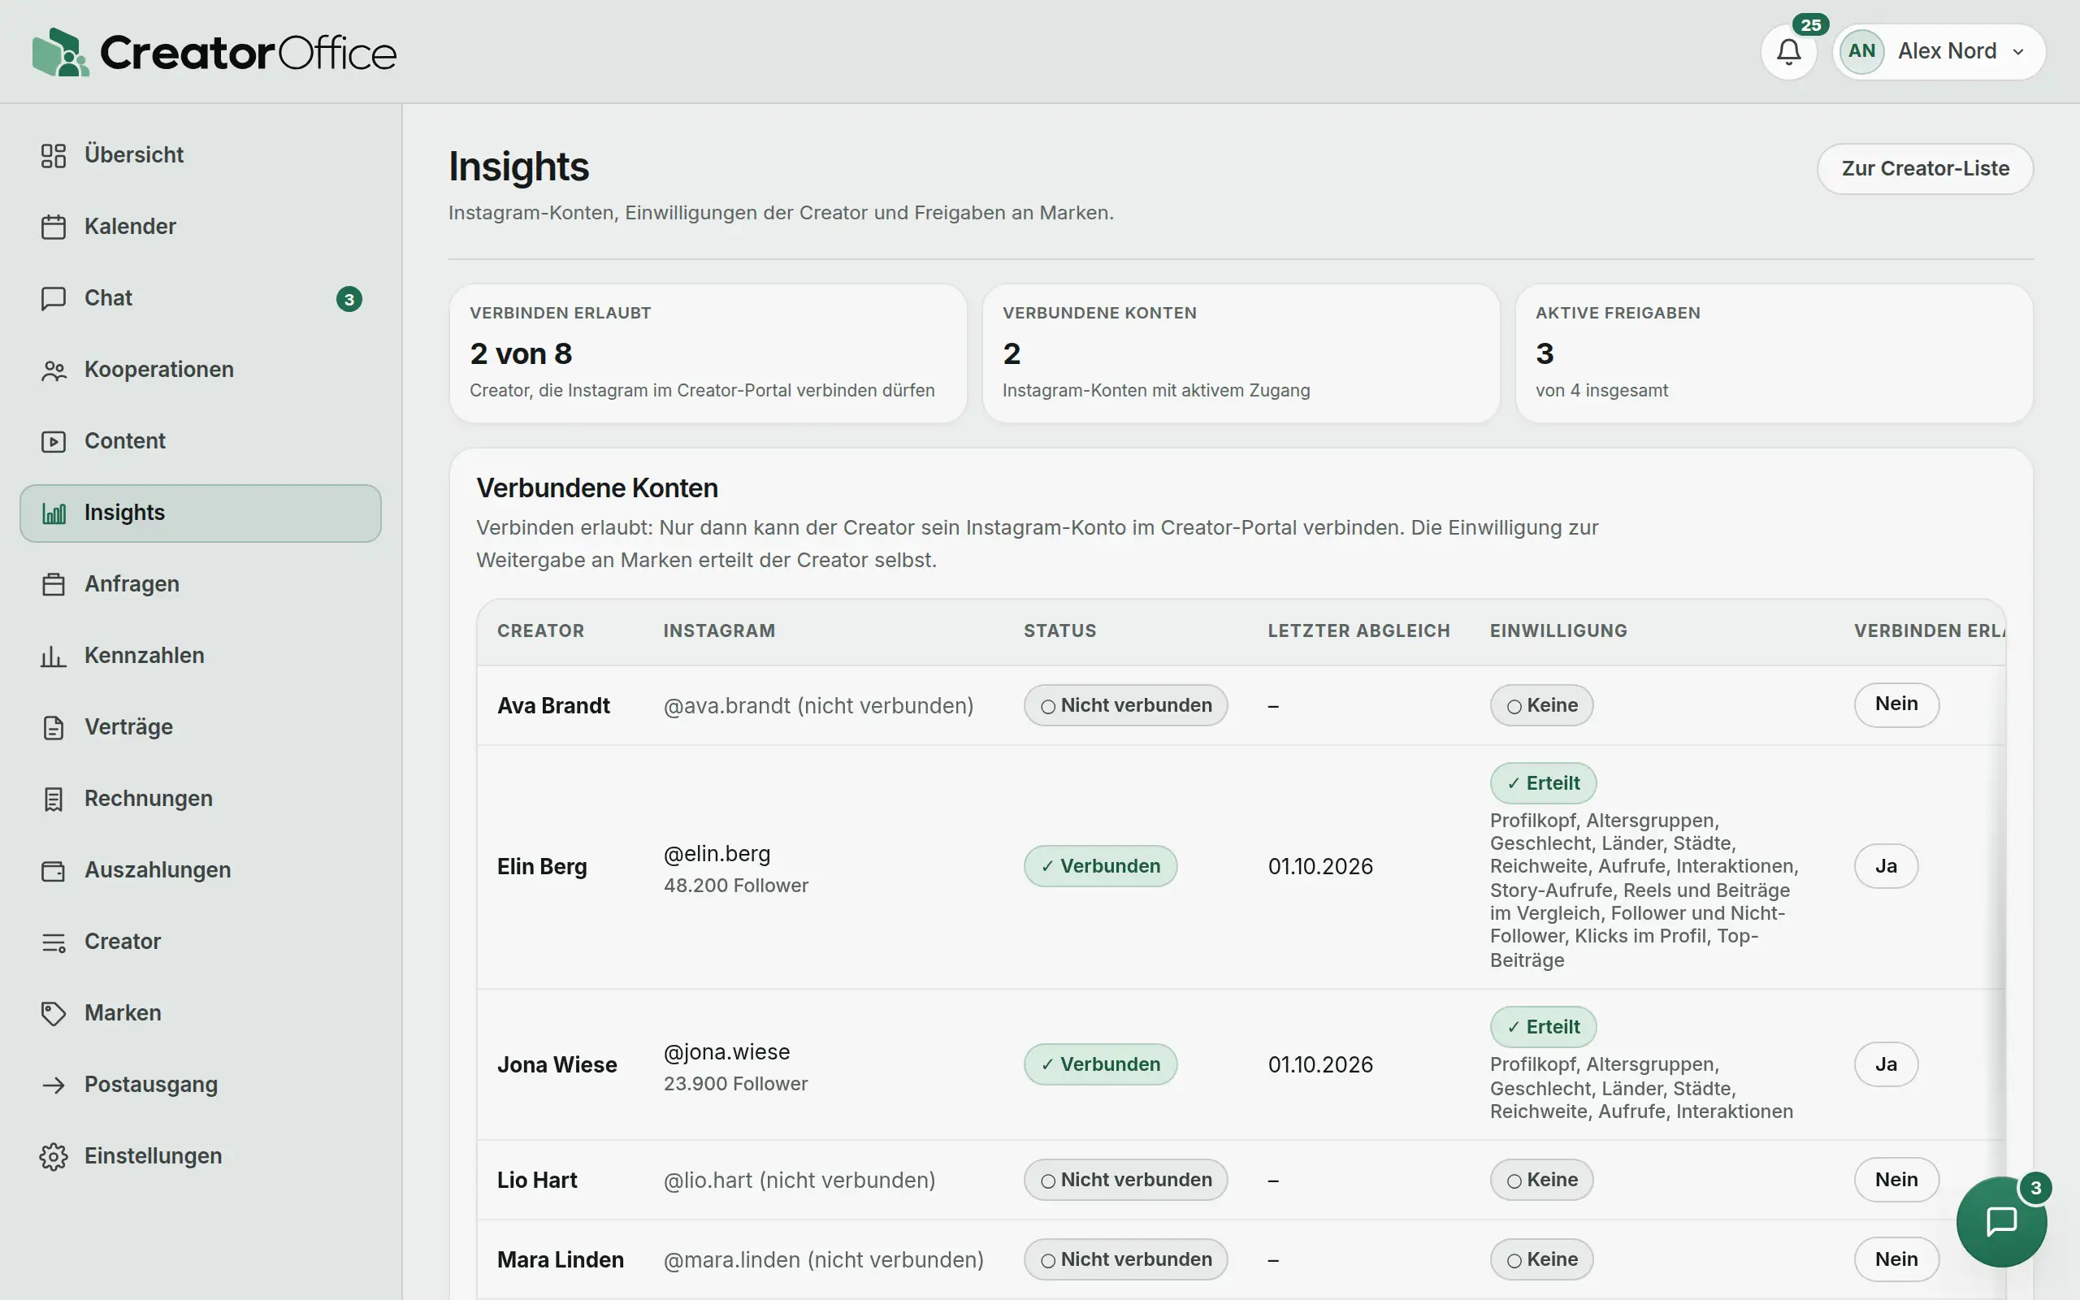
Task: Toggle Verbinden erlaubt Ja for Jona Wiese
Action: click(1886, 1064)
